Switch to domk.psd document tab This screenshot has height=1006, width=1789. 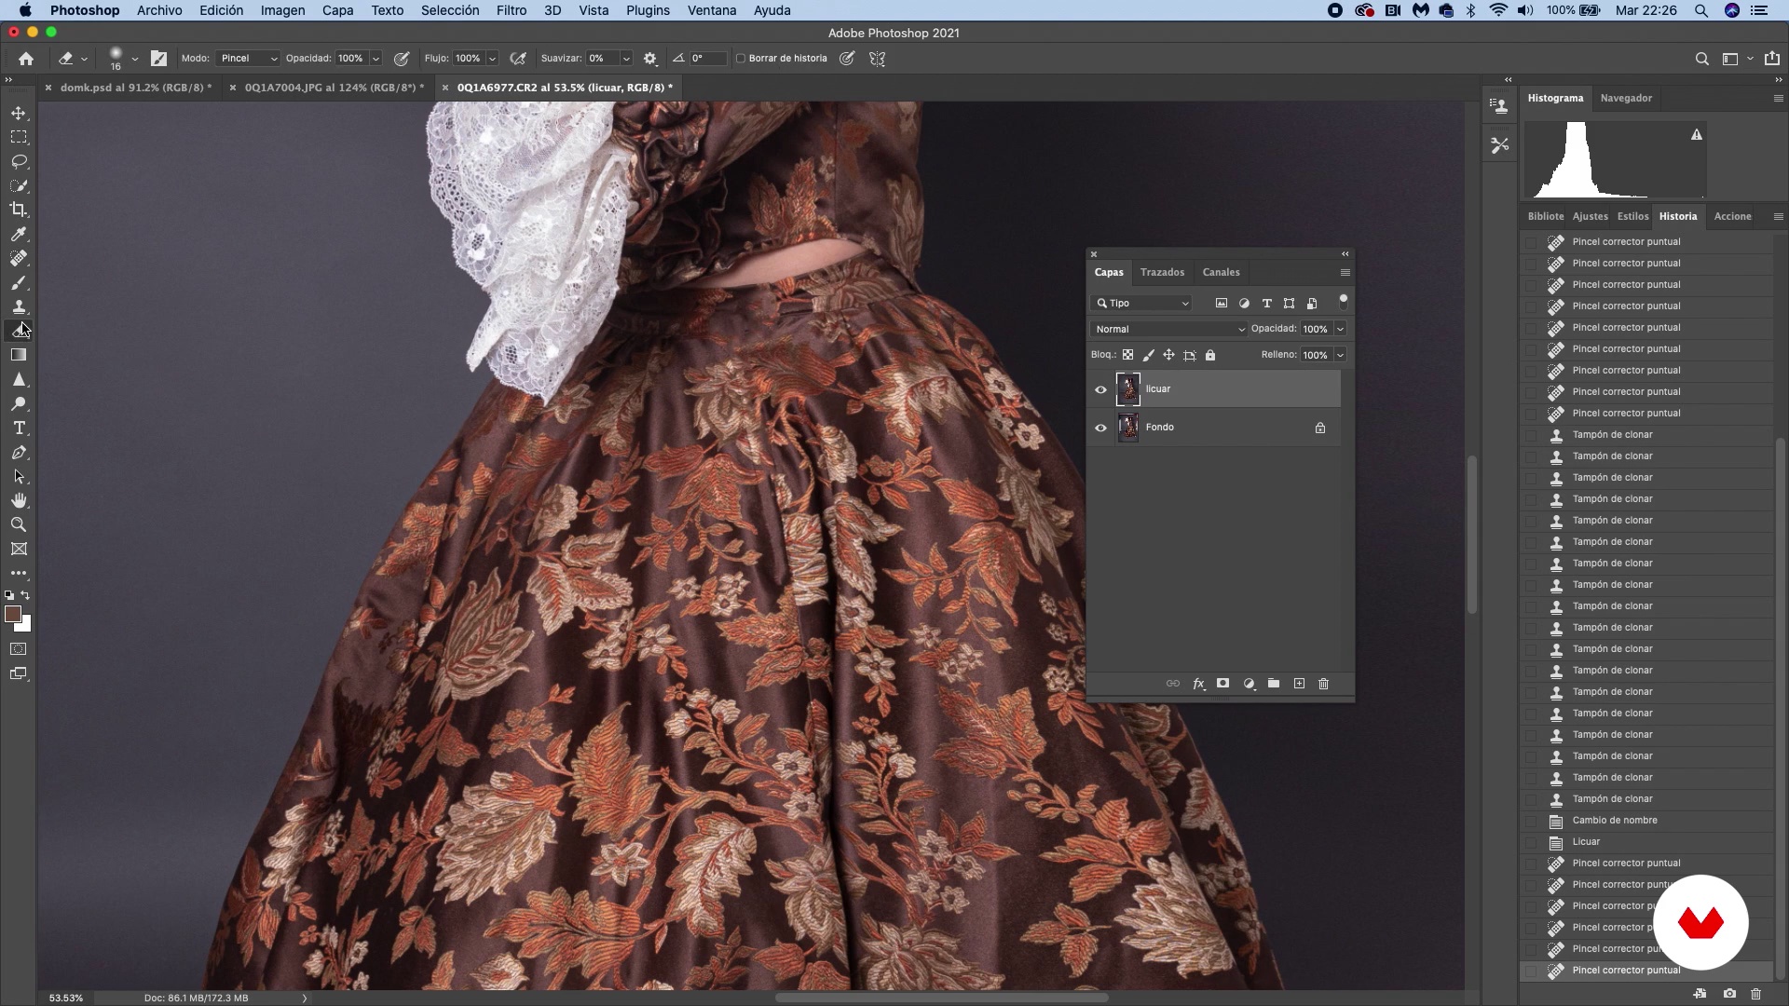coord(136,88)
